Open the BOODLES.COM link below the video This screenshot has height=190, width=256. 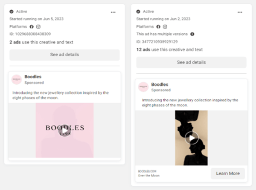point(147,170)
